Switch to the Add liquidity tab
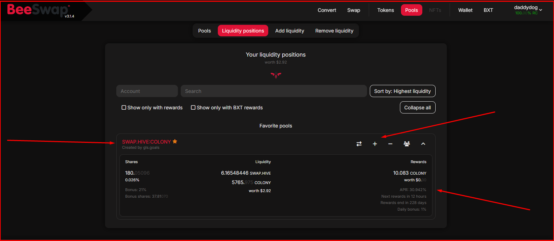The image size is (554, 241). (x=290, y=31)
